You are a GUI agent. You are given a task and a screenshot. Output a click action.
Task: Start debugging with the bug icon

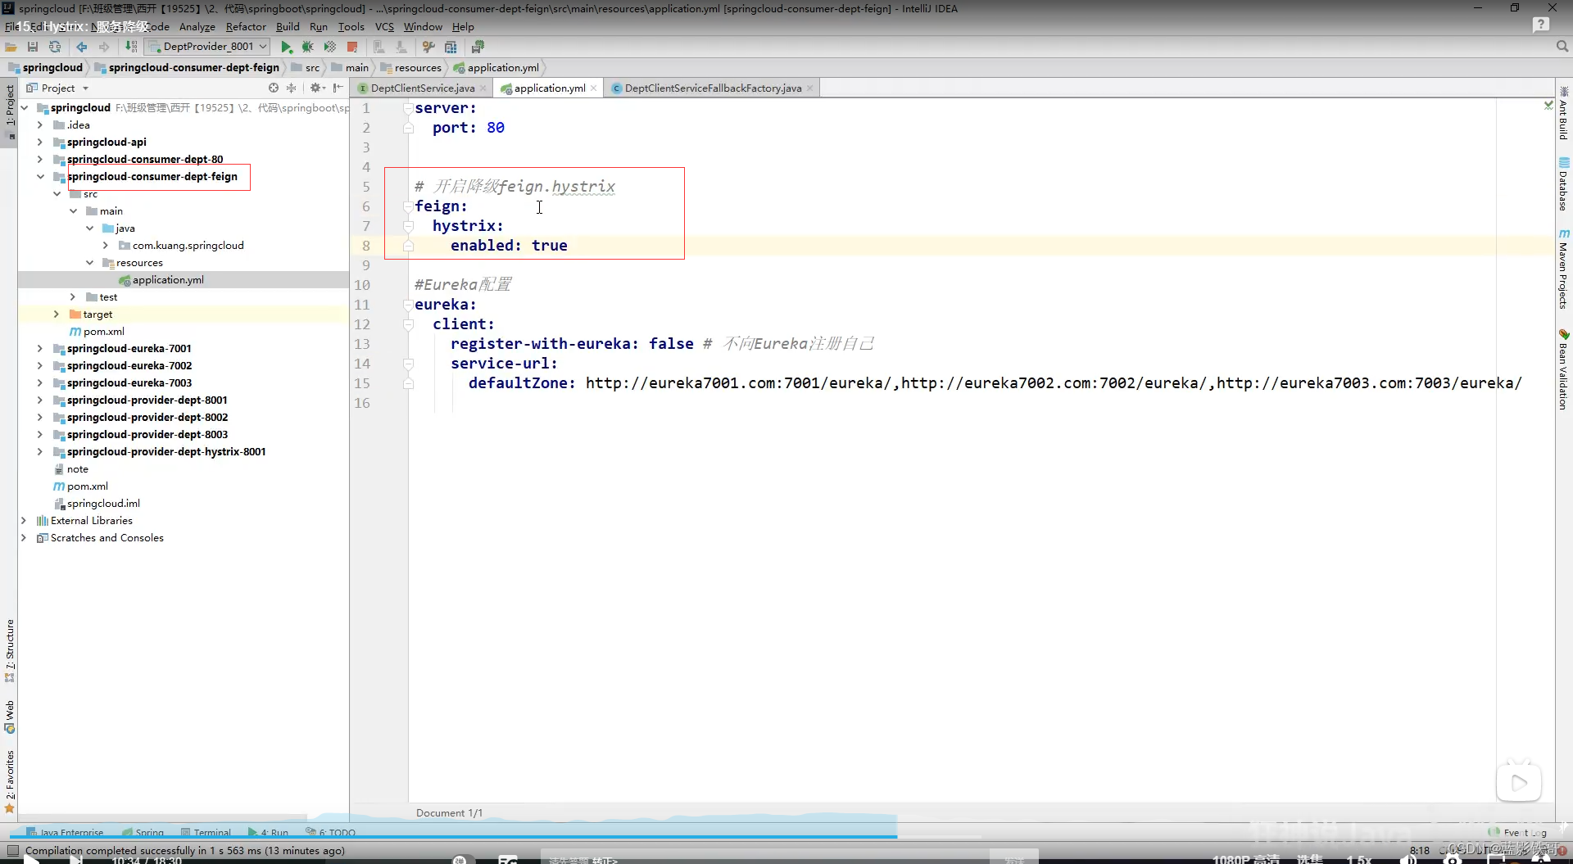click(x=307, y=47)
